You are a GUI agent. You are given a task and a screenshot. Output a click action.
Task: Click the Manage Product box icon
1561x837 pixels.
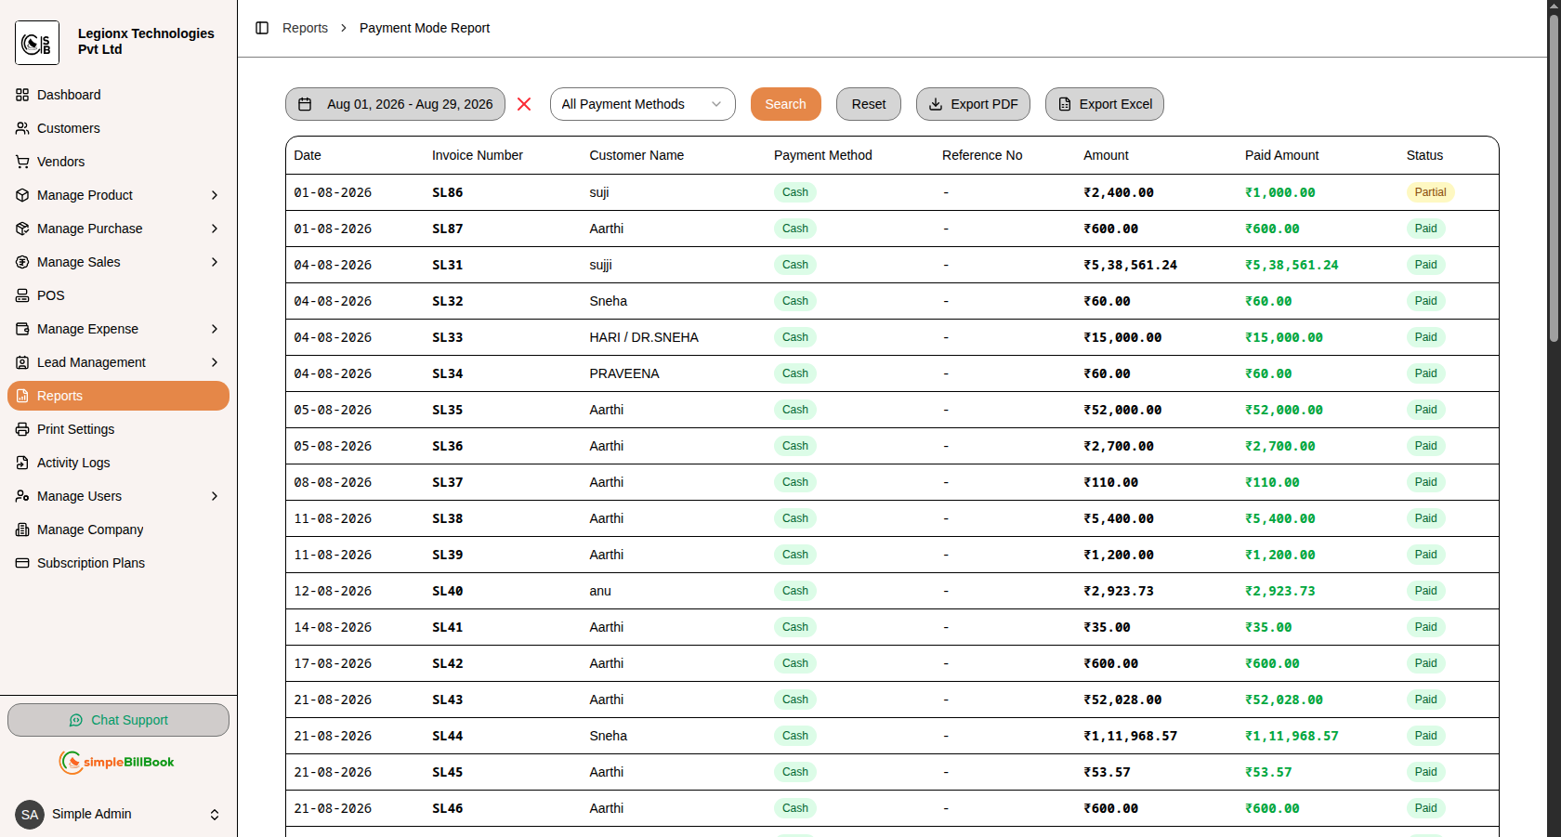pyautogui.click(x=22, y=195)
